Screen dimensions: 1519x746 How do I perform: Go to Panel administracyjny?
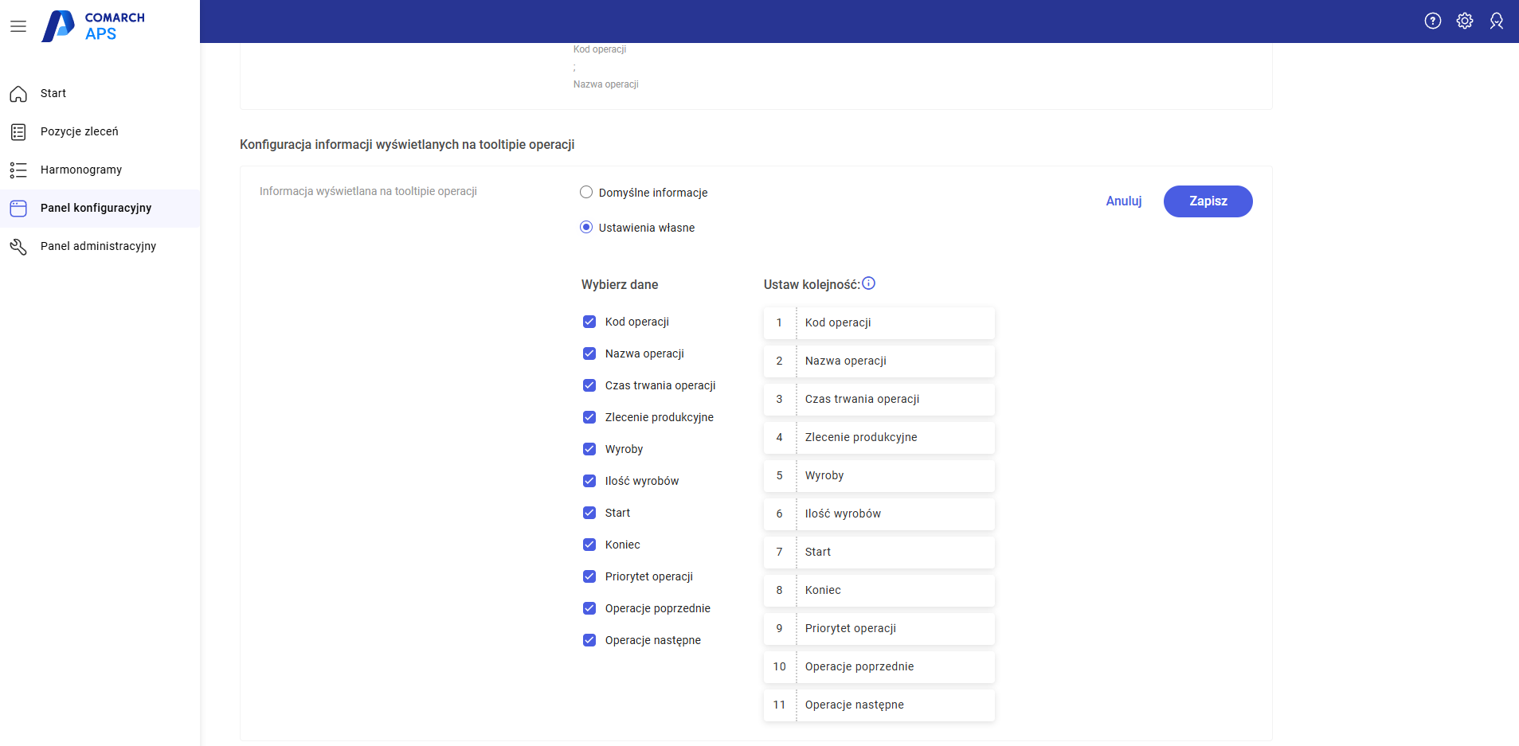tap(98, 246)
